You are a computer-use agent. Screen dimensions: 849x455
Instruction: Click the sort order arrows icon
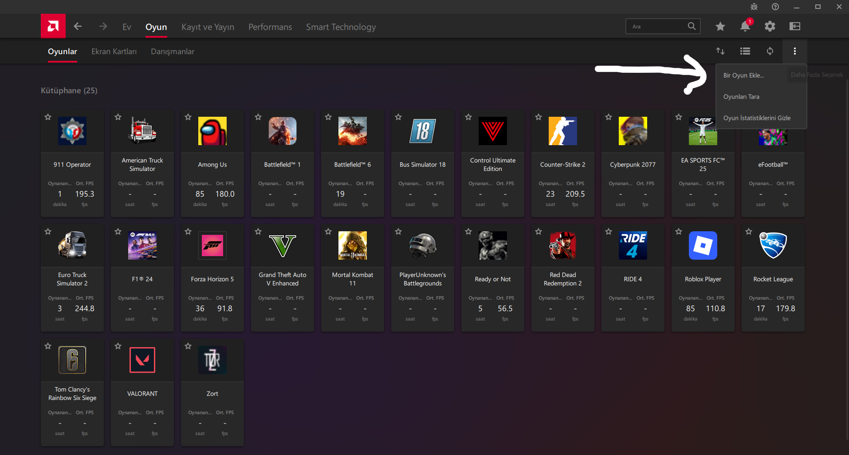720,51
